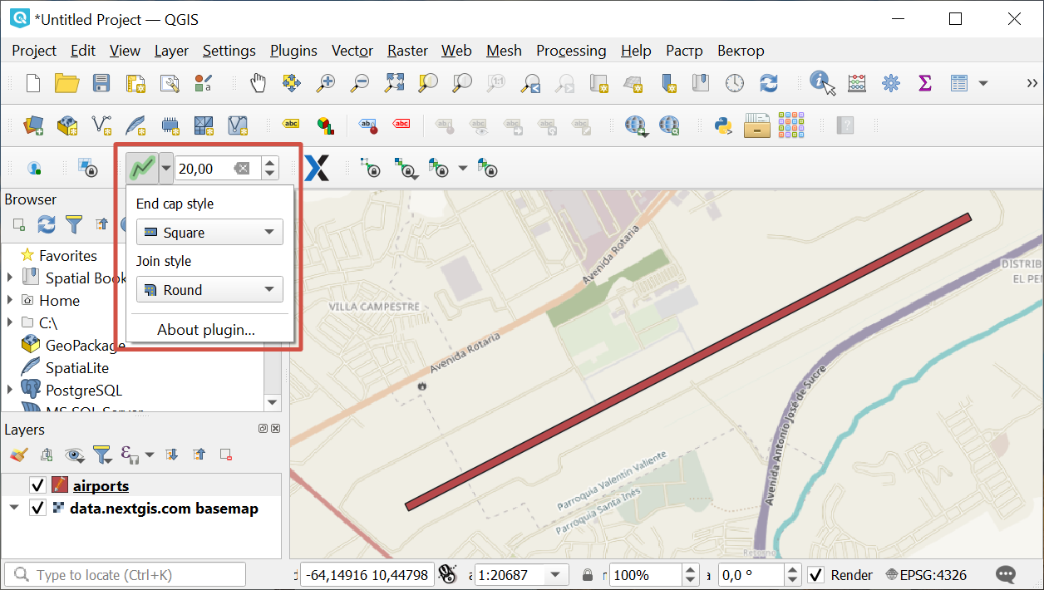Click the rotation 0,0 ° field
This screenshot has width=1044, height=590.
(760, 575)
